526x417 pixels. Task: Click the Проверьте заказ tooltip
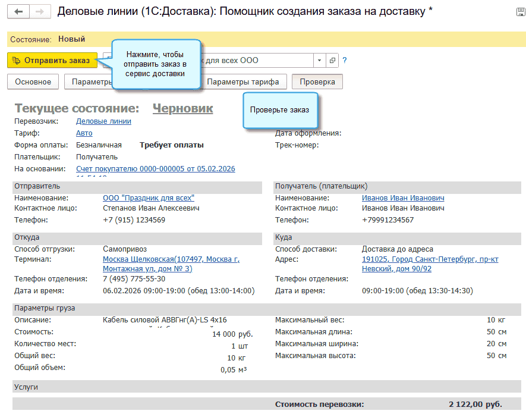pos(279,110)
